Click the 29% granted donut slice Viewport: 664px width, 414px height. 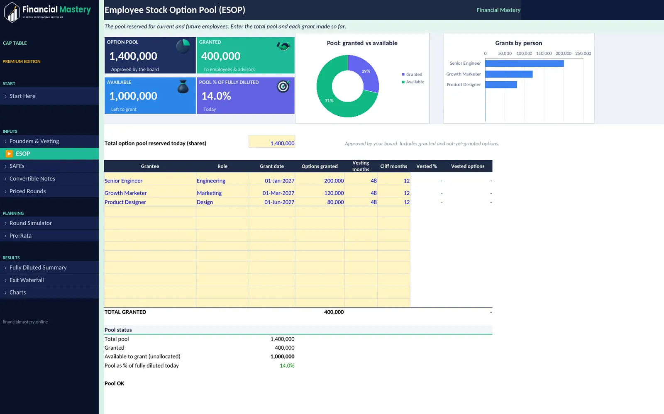365,71
